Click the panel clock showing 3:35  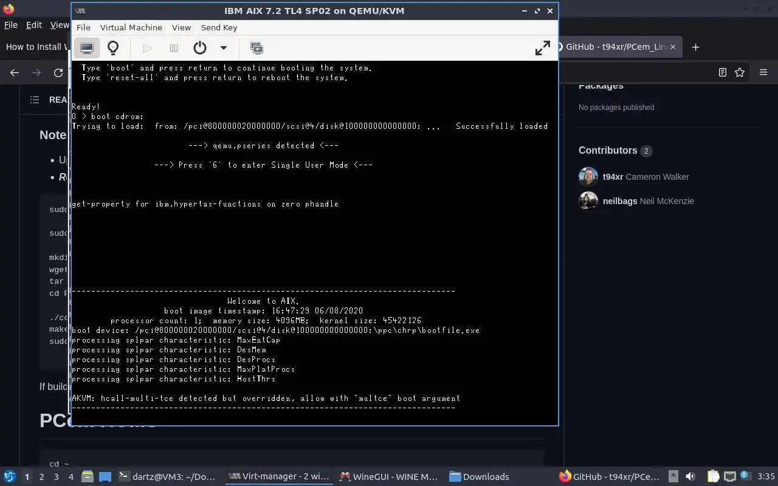point(766,477)
